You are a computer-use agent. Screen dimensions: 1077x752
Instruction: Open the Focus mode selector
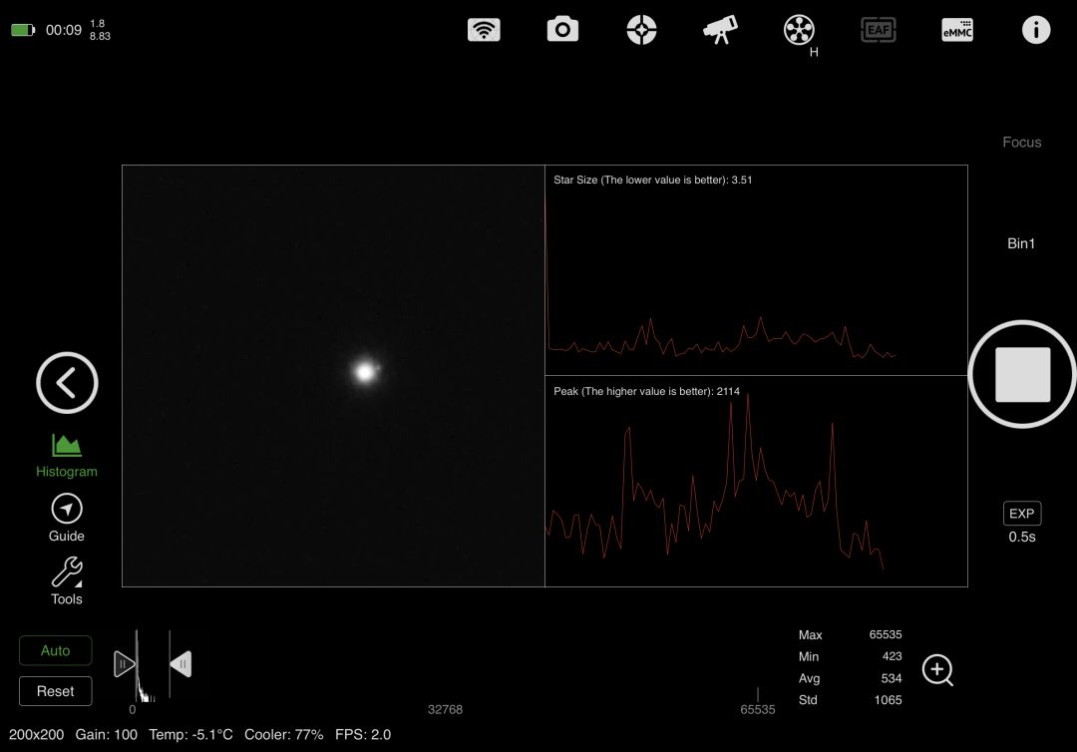tap(1021, 143)
